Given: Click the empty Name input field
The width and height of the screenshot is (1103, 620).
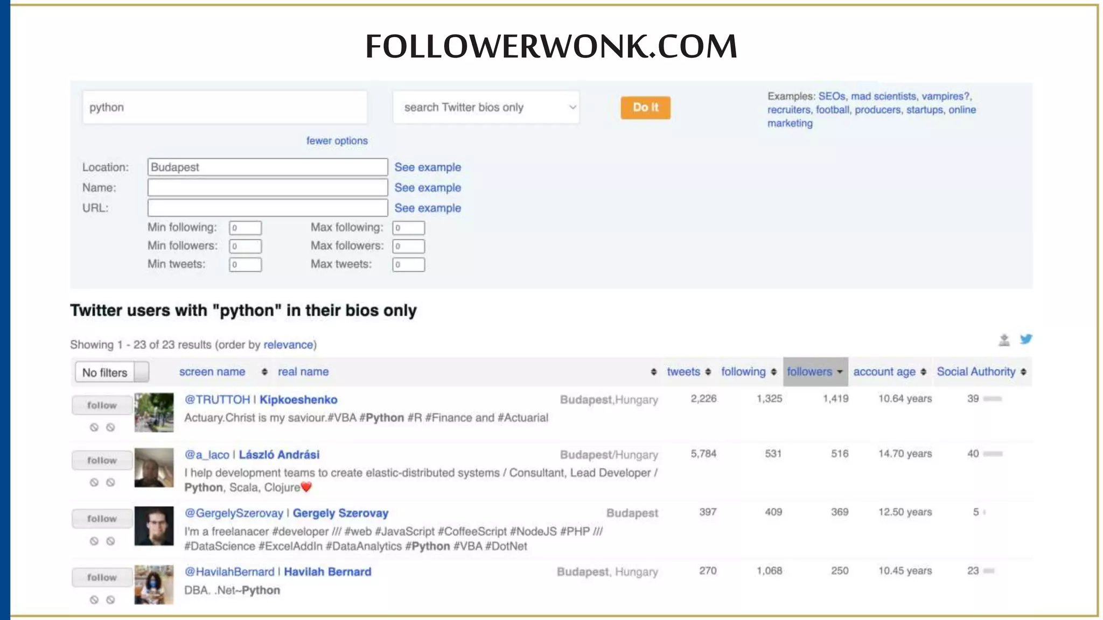Looking at the screenshot, I should (x=268, y=188).
